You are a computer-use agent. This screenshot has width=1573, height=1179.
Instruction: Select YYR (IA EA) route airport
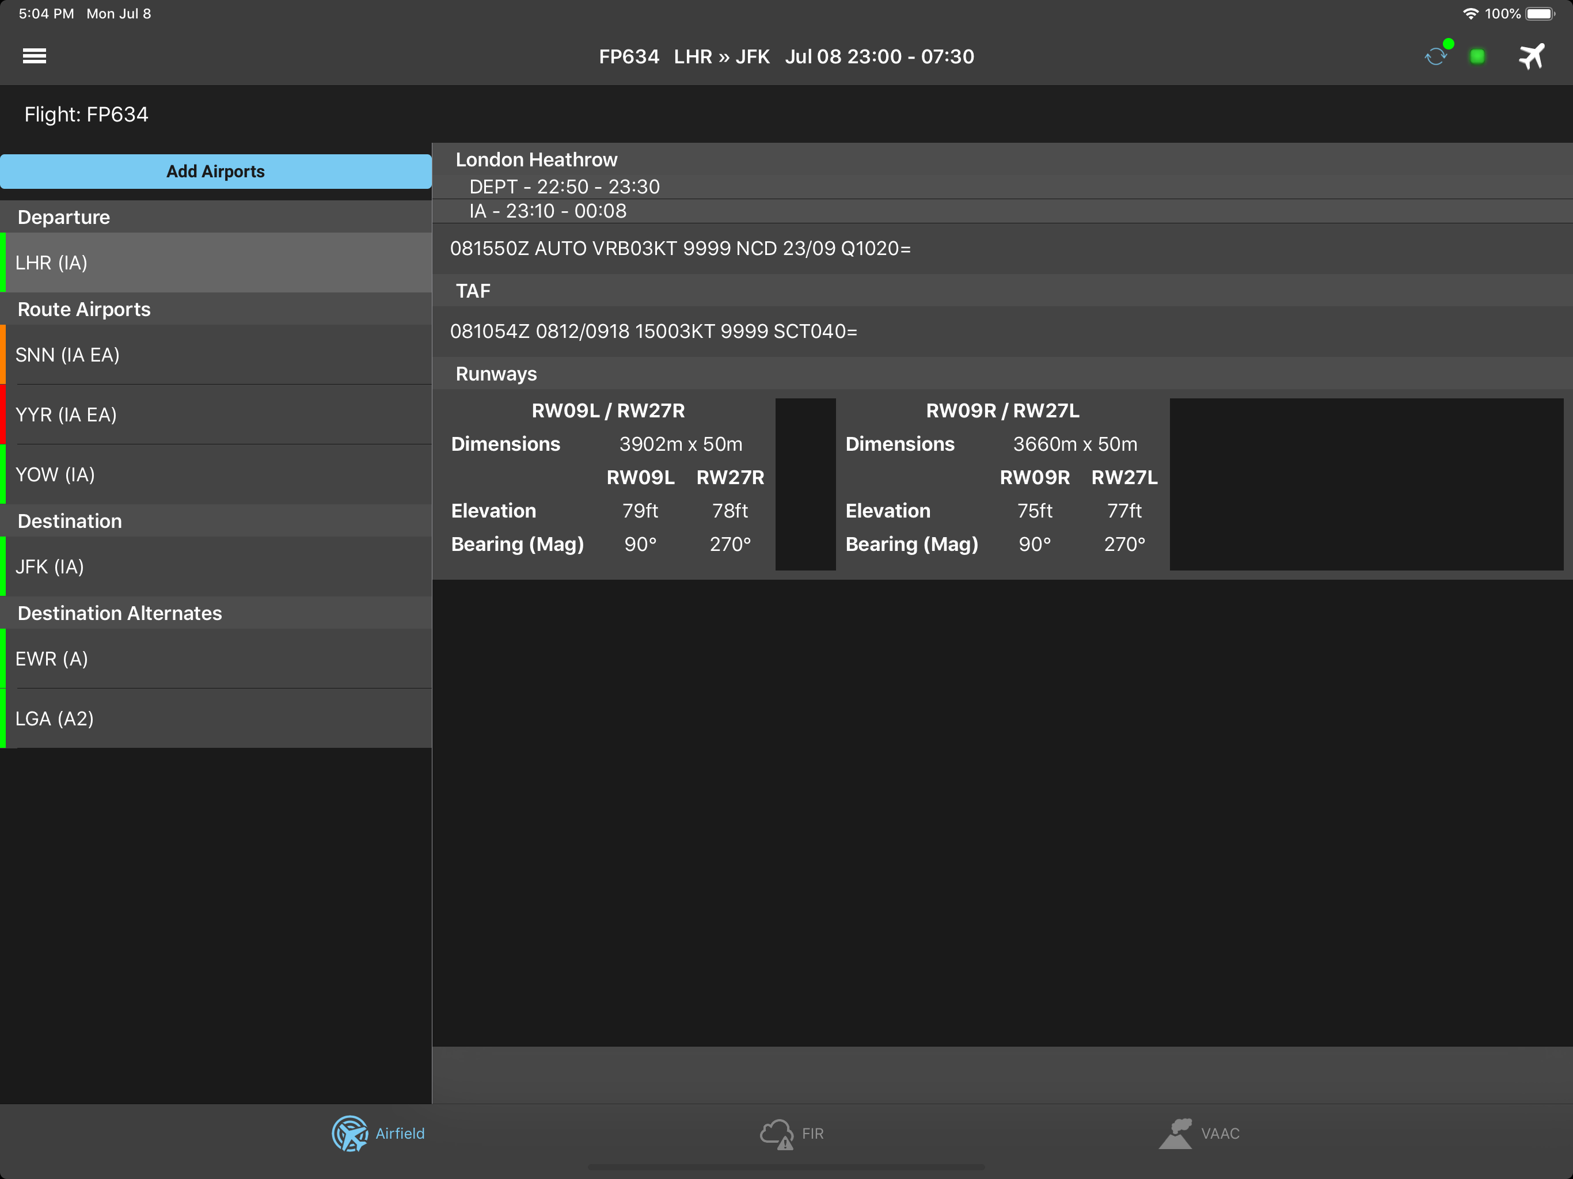click(x=216, y=414)
